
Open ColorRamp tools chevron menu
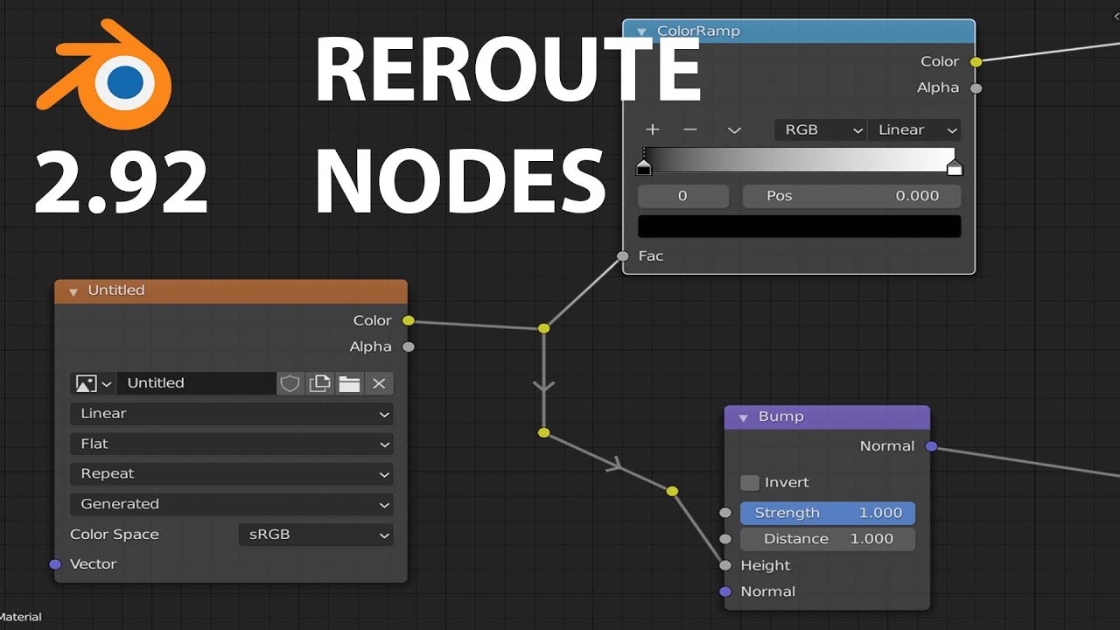pos(734,130)
